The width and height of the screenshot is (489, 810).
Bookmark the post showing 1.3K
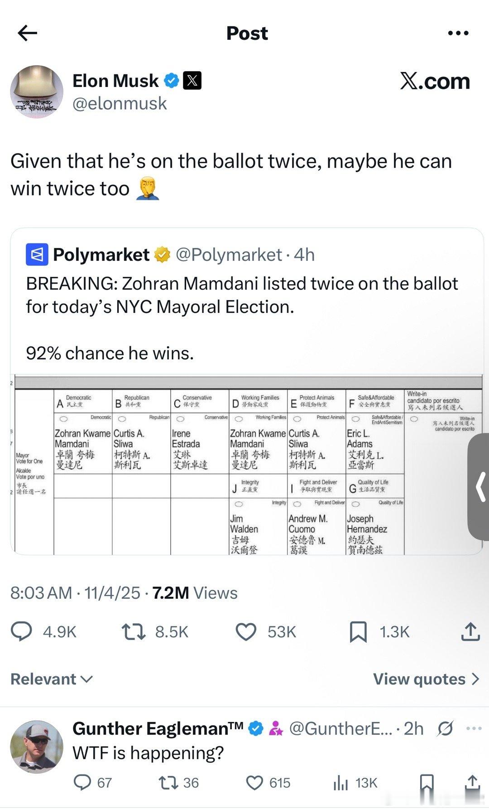(x=358, y=631)
